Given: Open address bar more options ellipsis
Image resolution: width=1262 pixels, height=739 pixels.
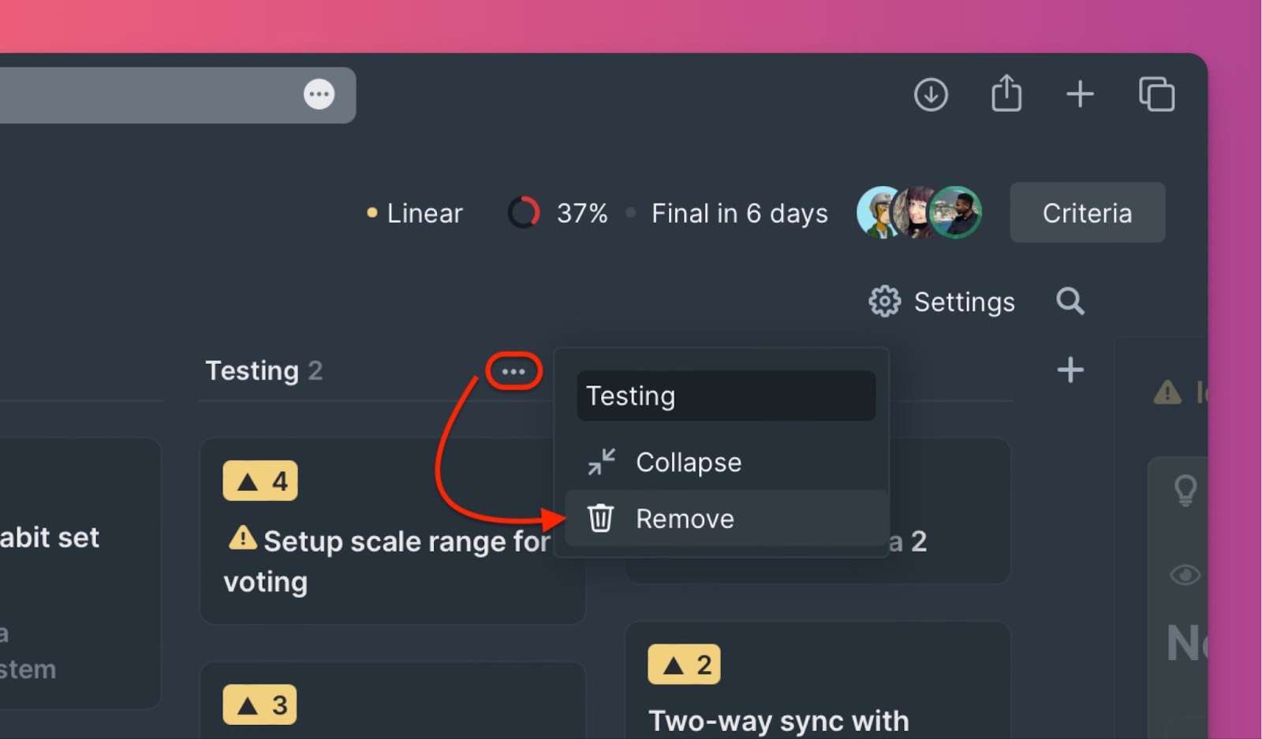Looking at the screenshot, I should [x=319, y=95].
